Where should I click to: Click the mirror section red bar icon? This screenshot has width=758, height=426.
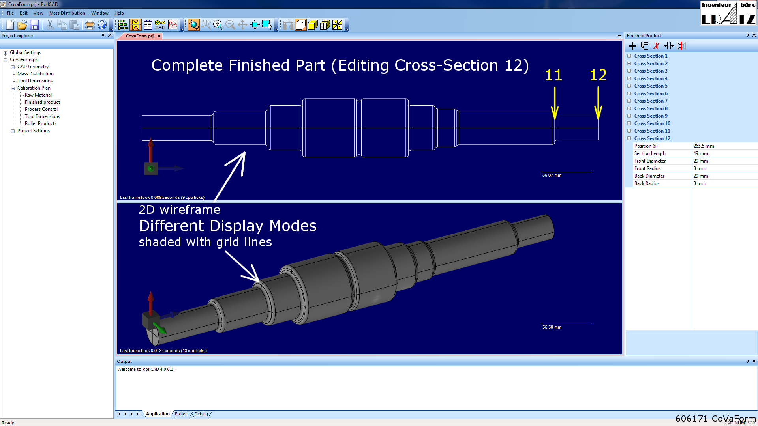point(681,46)
